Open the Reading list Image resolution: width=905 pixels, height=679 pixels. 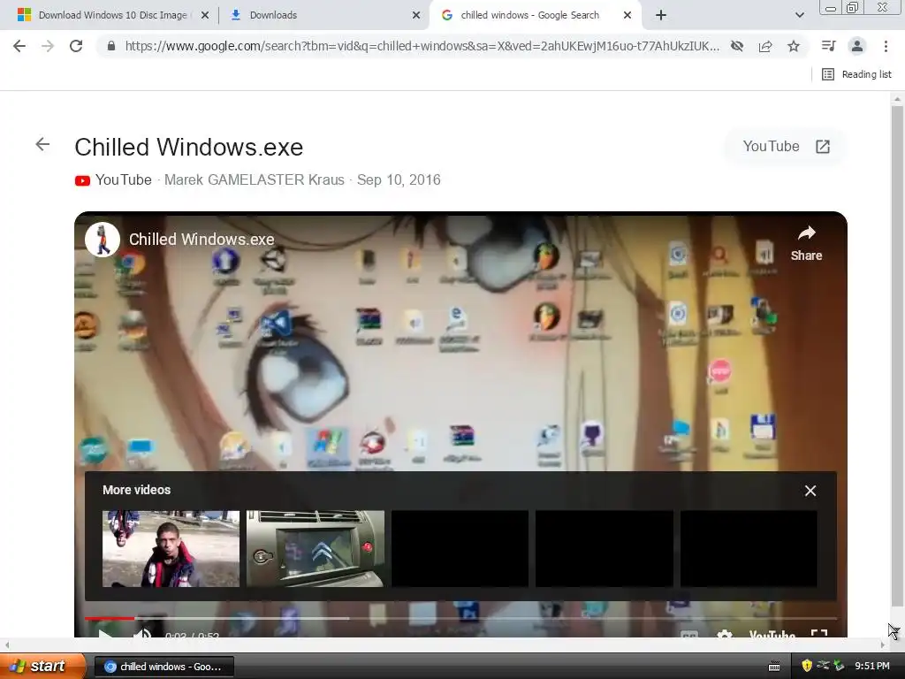pos(857,74)
